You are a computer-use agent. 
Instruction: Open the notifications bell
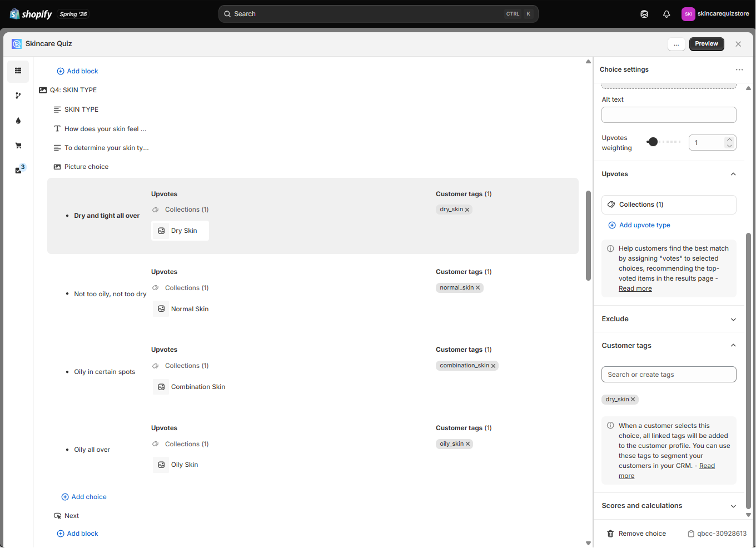tap(667, 14)
